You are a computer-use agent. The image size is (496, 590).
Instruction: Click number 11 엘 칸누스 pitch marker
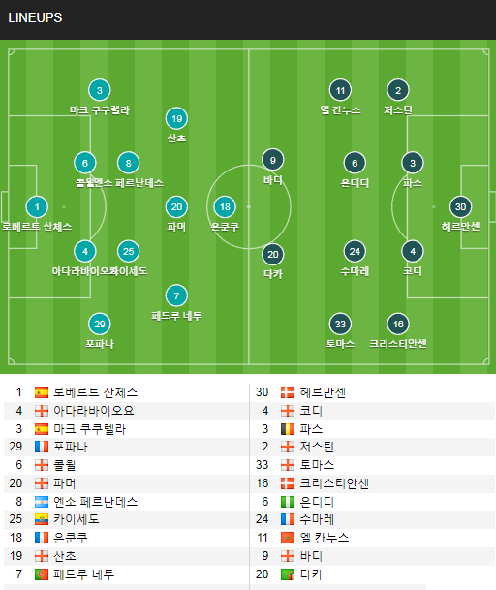tap(340, 90)
